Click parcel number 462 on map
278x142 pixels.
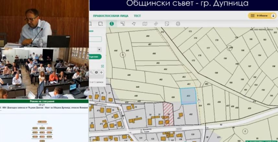click(161, 80)
